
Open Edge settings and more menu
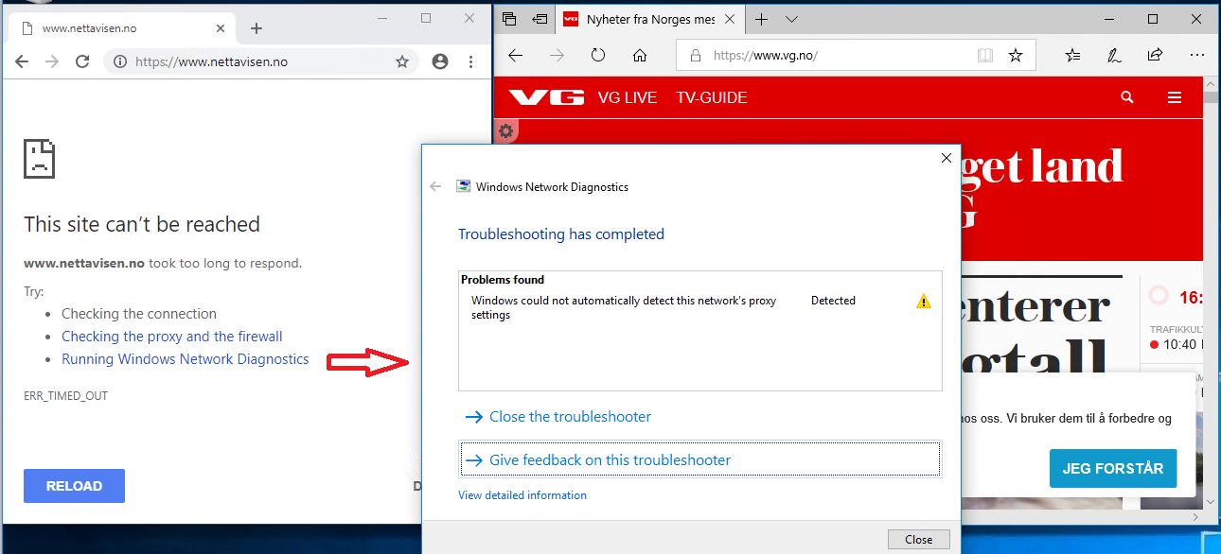tap(1196, 56)
